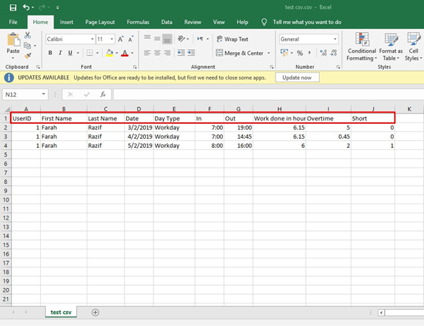424x326 pixels.
Task: Click the Update now button
Action: click(296, 77)
